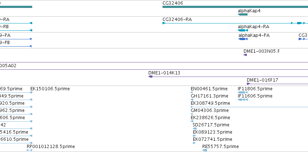Click the DME1-003N05.F purple feature arrow

click(245, 55)
